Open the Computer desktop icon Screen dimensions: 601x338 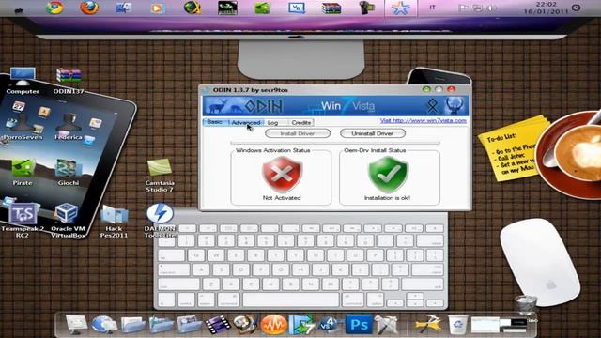tap(23, 81)
